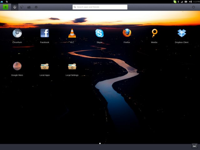200x150 pixels.
Task: Click the clock showing 4:13 PM
Action: pyautogui.click(x=197, y=2)
